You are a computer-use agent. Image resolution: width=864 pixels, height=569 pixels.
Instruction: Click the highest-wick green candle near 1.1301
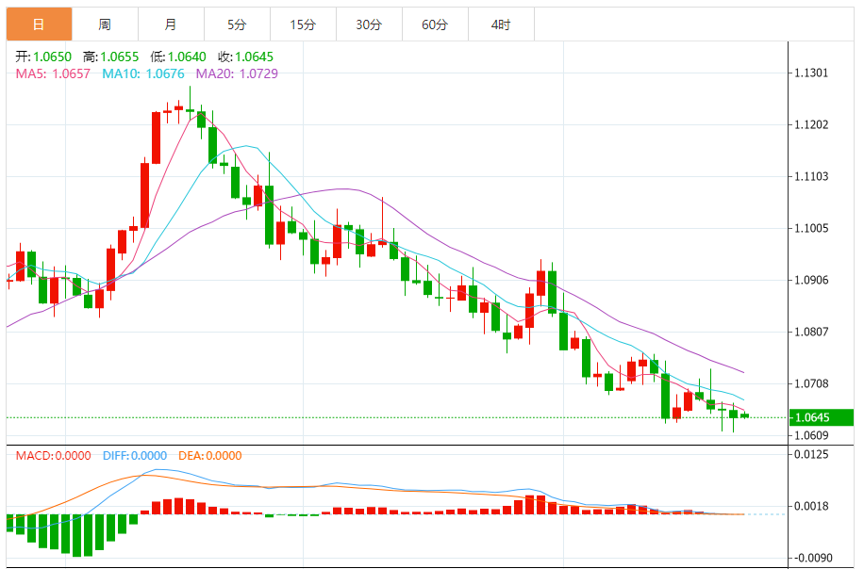191,105
